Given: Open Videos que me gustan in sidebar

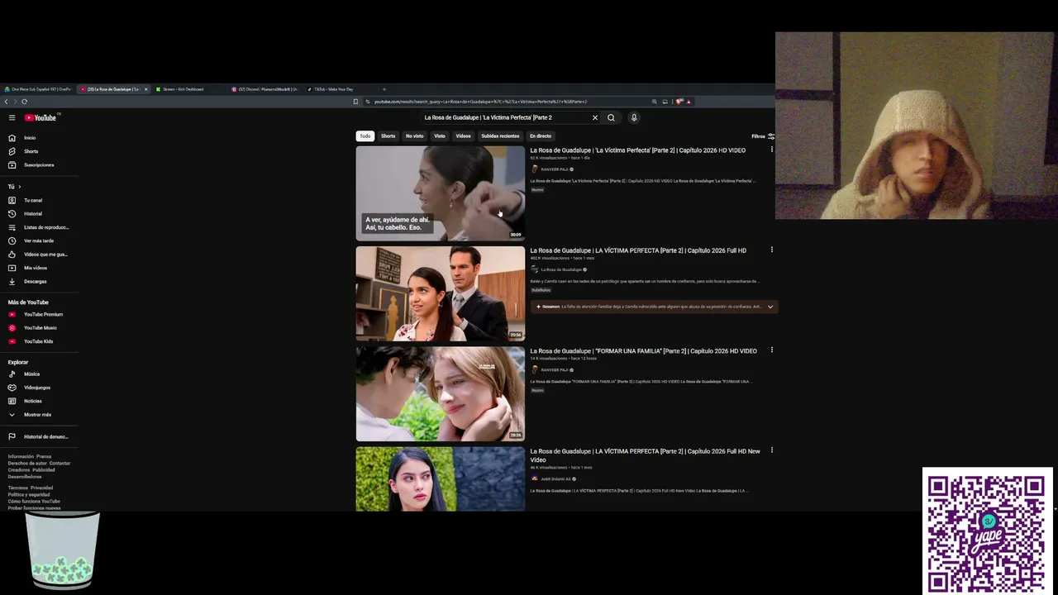Looking at the screenshot, I should [x=40, y=255].
